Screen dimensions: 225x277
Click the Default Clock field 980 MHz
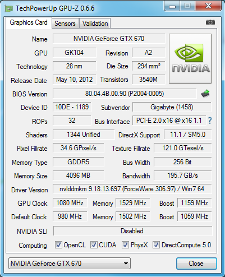(x=70, y=216)
